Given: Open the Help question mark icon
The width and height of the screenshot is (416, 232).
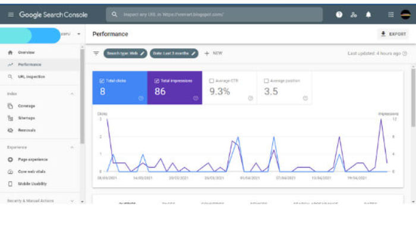Looking at the screenshot, I should coord(339,15).
